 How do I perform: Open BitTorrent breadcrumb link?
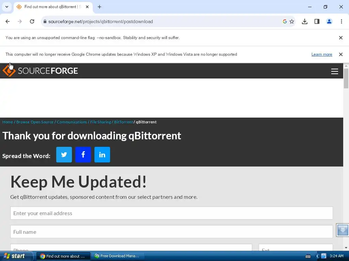click(123, 122)
